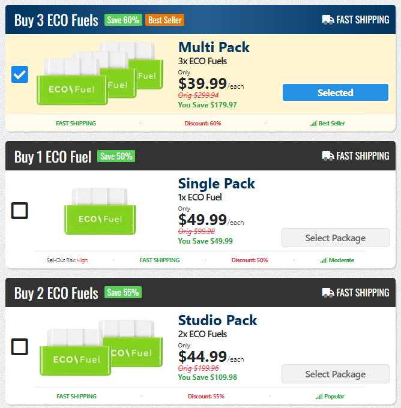Image resolution: width=401 pixels, height=408 pixels.
Task: Click the truck icon in Single Pack header
Action: point(328,156)
